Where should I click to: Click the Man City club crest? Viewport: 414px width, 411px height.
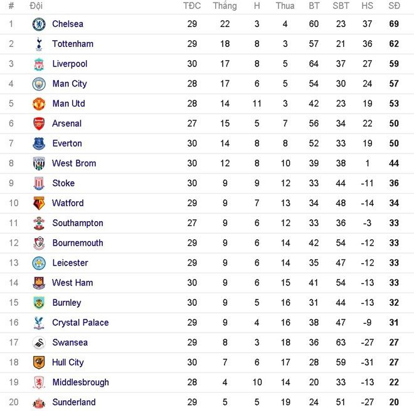pos(39,84)
